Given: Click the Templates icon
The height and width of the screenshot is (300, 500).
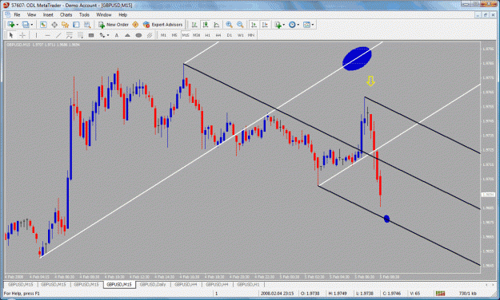Looking at the screenshot, I should (x=306, y=25).
